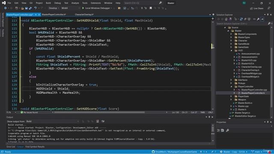The width and height of the screenshot is (274, 154).
Task: Click Switch Views icon in Solution Explorer
Action: click(x=230, y=19)
